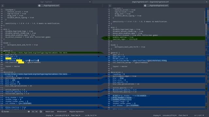Open the 'Ln 1, Col 1' position dropdown
Screen dimensions: 209x117
tap(199, 115)
